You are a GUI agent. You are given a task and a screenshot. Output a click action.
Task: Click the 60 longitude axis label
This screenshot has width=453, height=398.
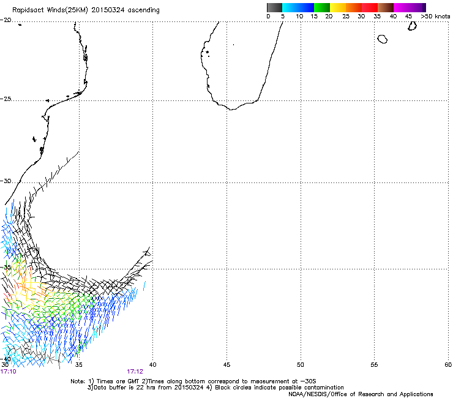[448, 365]
